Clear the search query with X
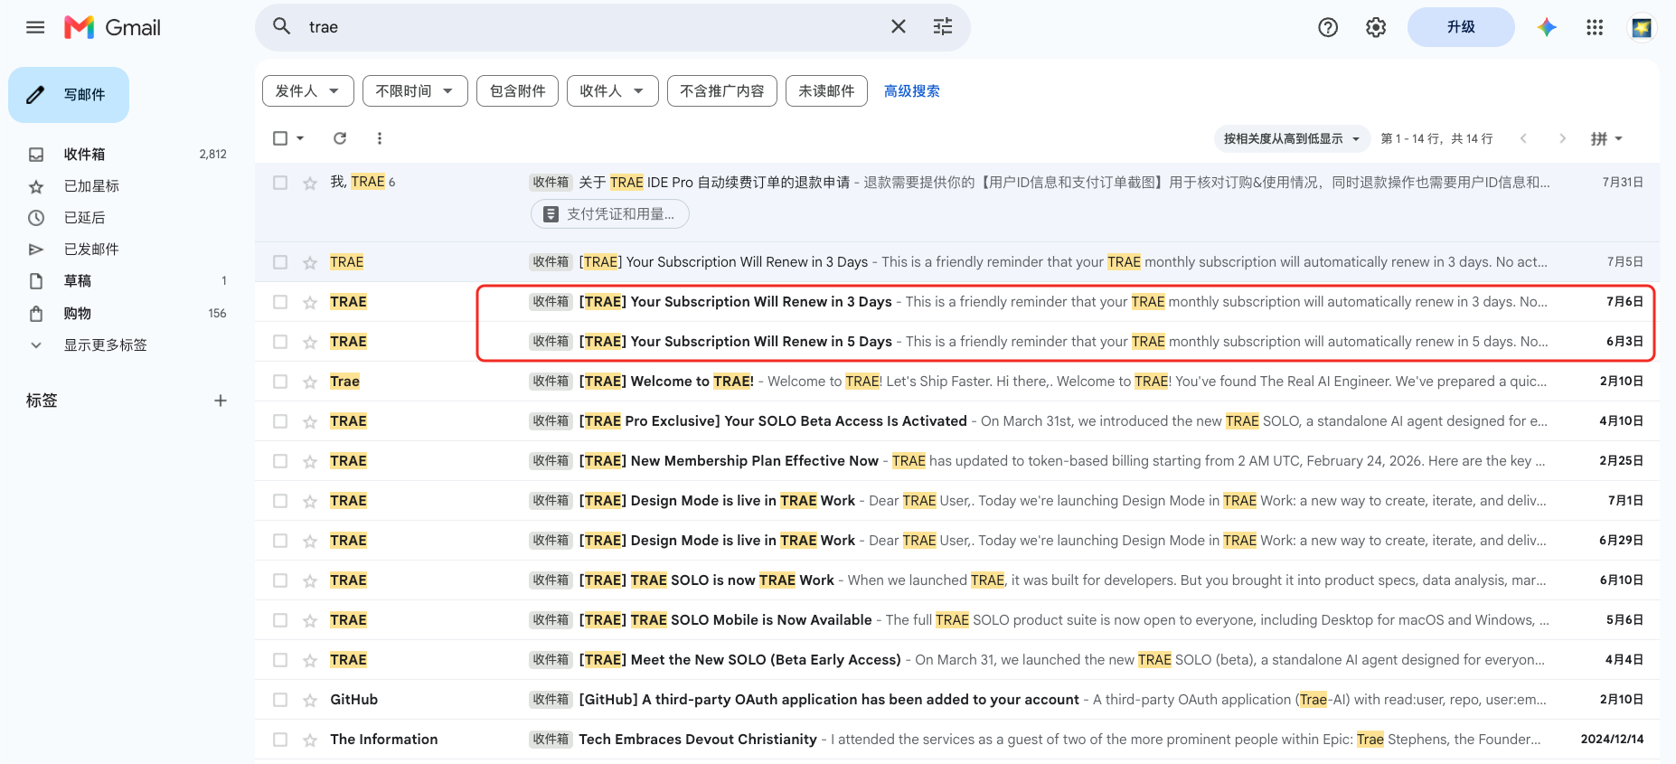 899,26
